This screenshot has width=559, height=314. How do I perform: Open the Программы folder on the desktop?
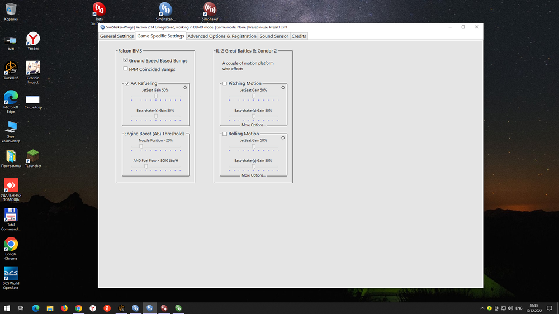pyautogui.click(x=11, y=159)
